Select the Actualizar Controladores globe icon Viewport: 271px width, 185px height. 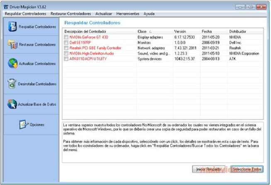click(x=12, y=63)
